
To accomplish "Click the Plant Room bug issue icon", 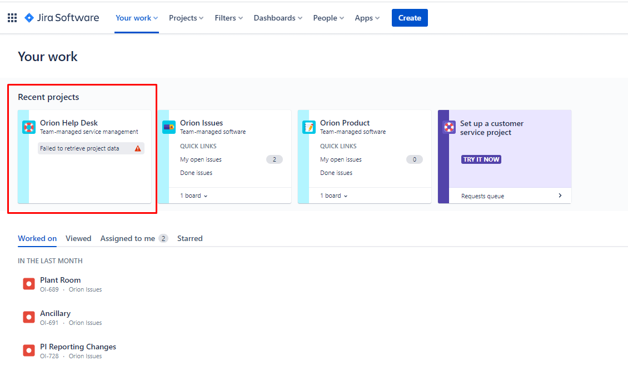I will tap(29, 284).
